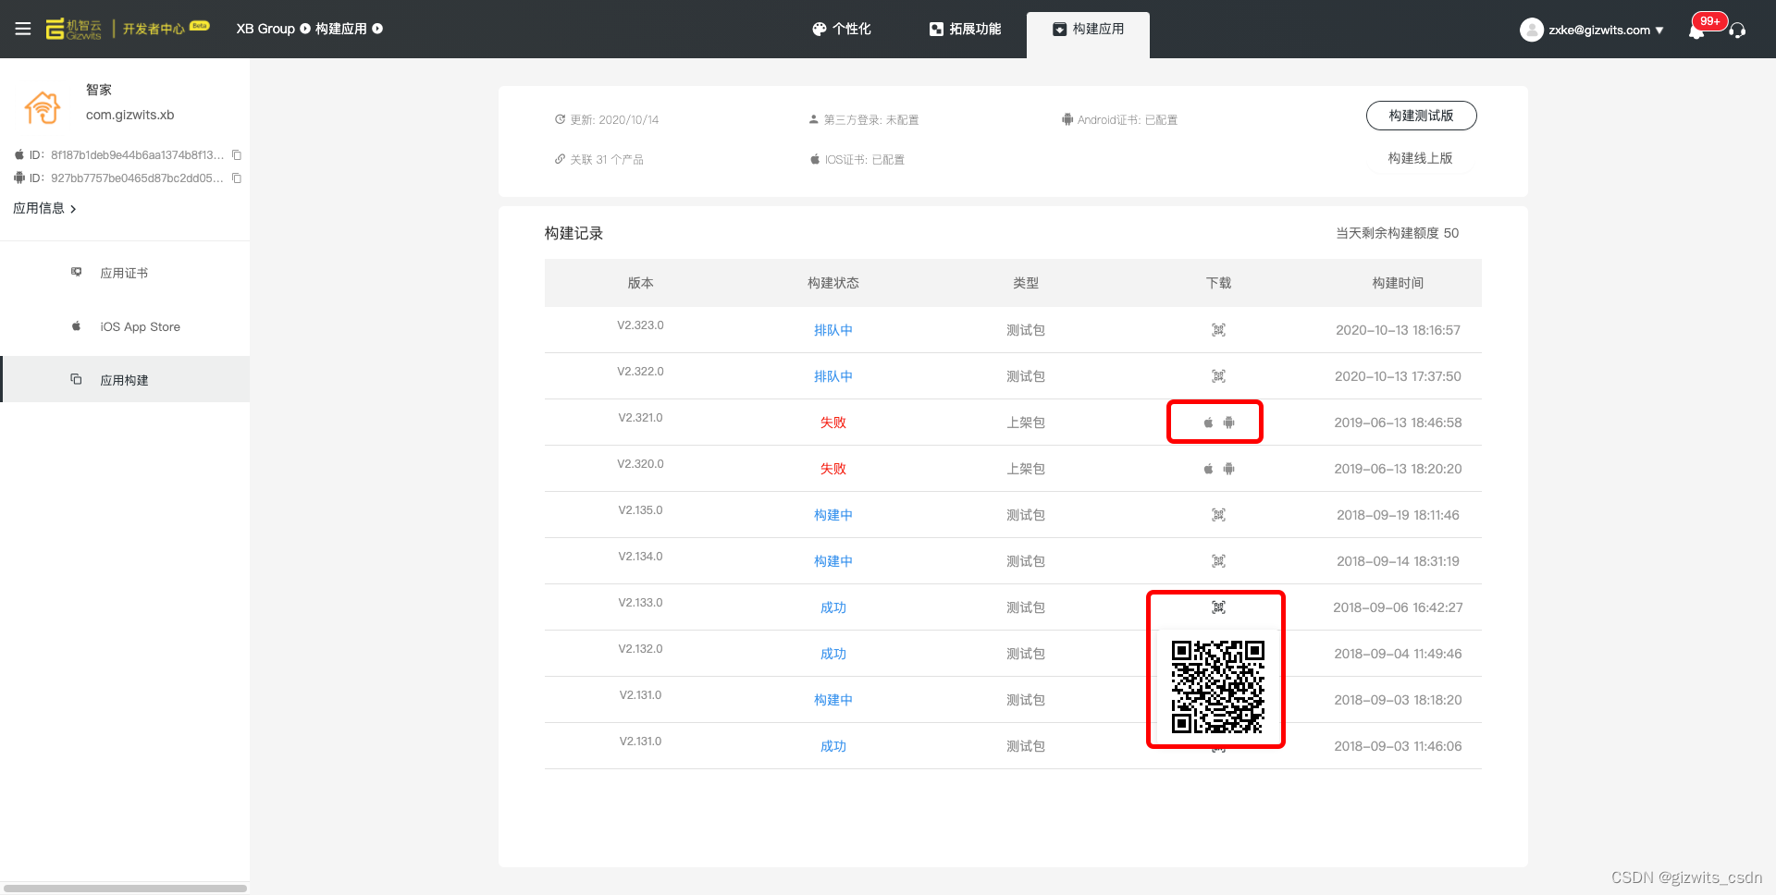1776x895 pixels.
Task: Download the Android package for V2.321.0
Action: (1228, 423)
